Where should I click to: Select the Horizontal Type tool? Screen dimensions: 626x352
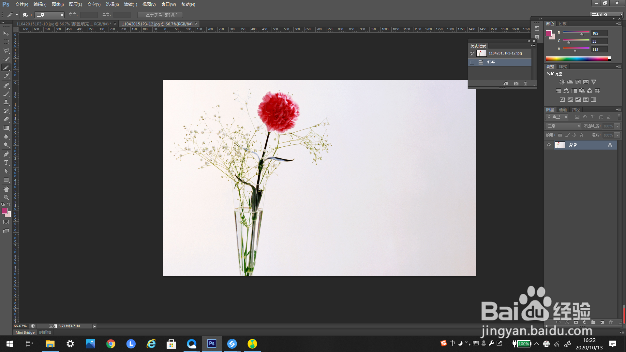(6, 163)
